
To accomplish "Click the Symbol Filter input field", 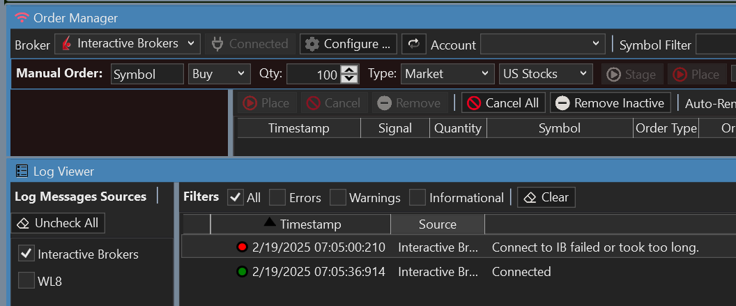I will pyautogui.click(x=715, y=45).
